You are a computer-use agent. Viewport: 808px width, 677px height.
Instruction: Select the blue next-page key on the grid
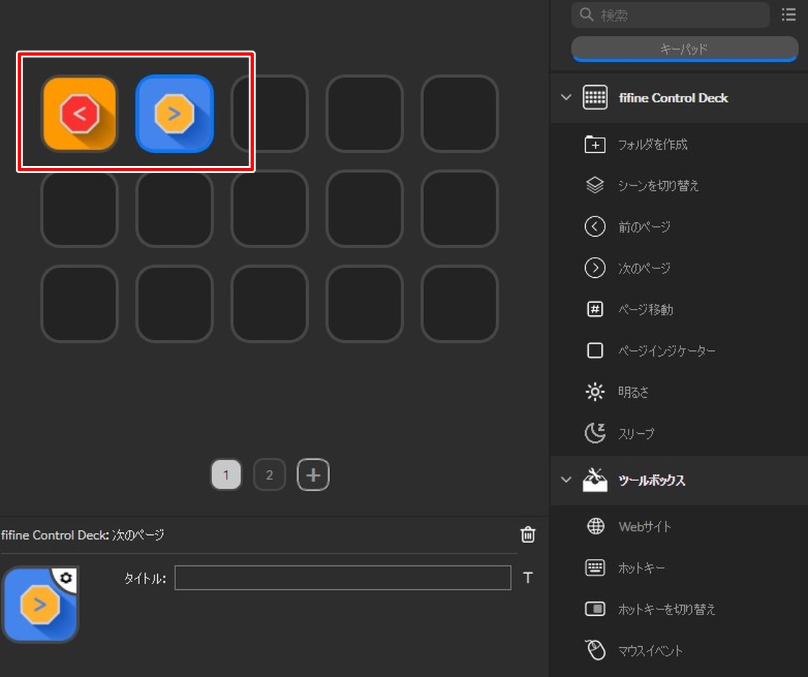click(x=174, y=114)
